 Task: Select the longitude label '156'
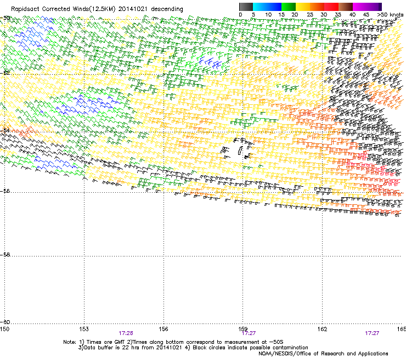coord(163,329)
